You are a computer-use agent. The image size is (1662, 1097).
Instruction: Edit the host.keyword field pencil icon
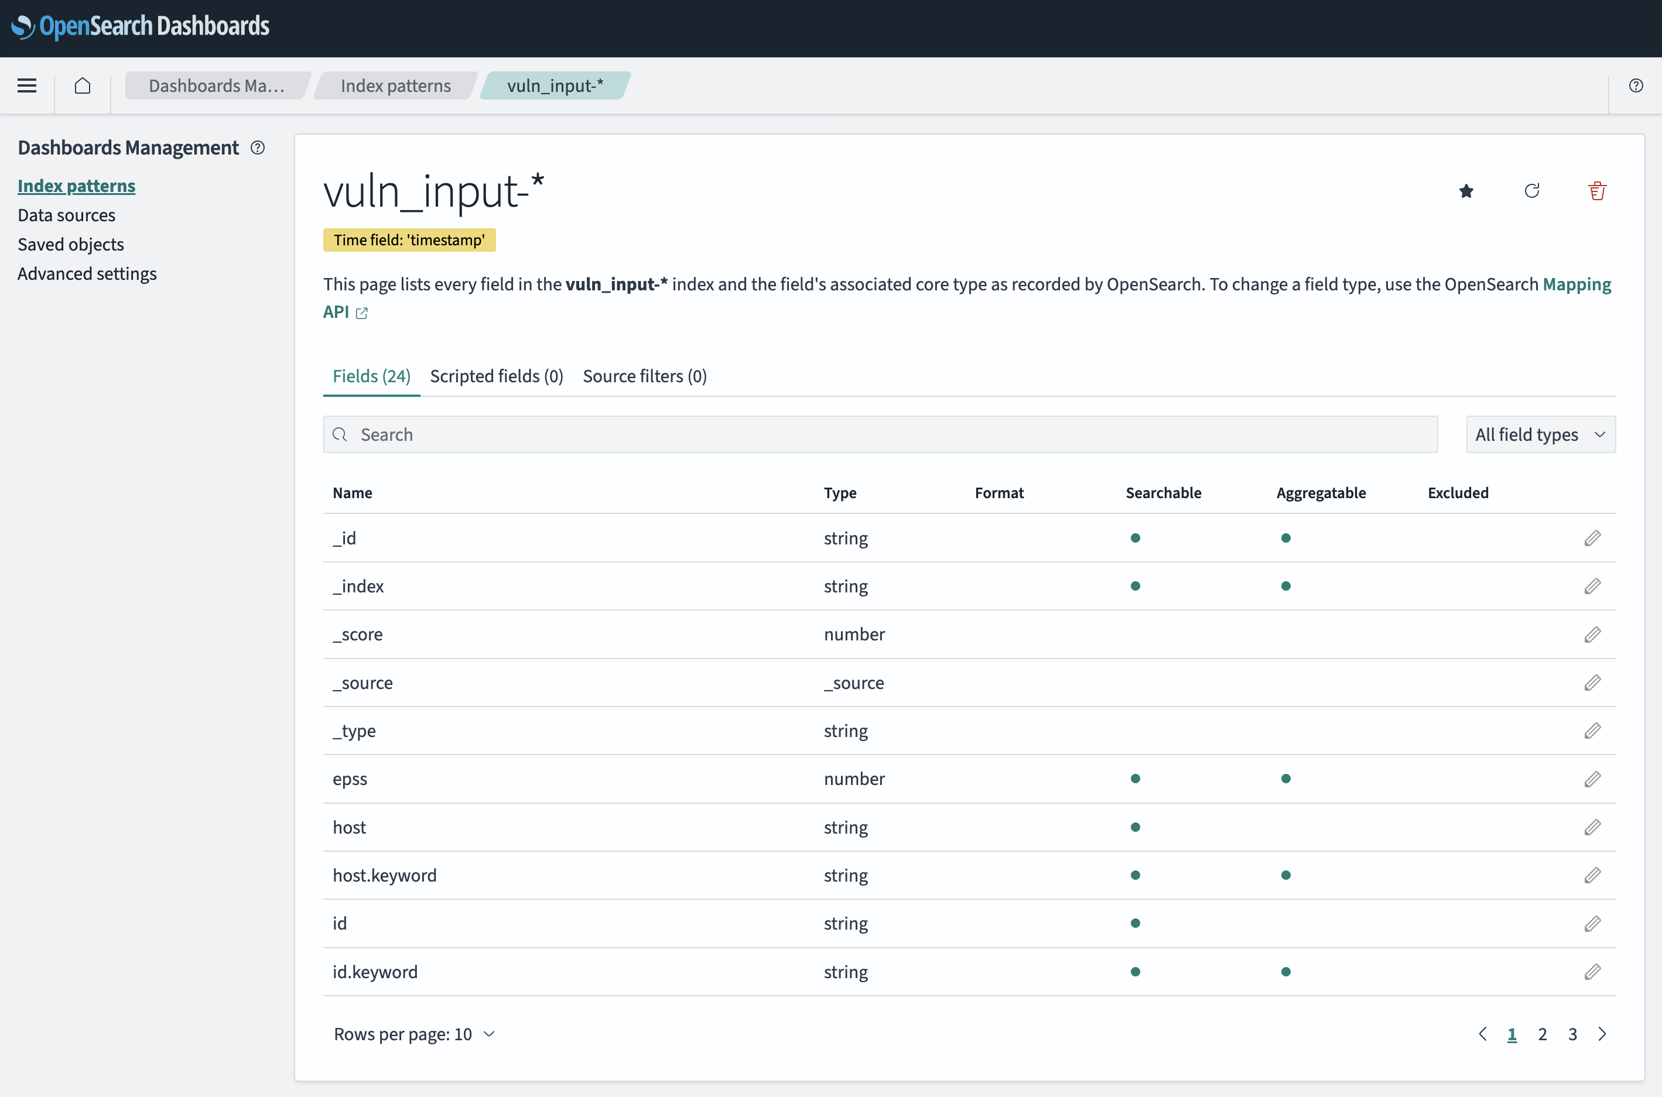[1592, 875]
